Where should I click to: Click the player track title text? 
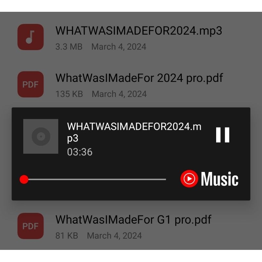point(134,132)
